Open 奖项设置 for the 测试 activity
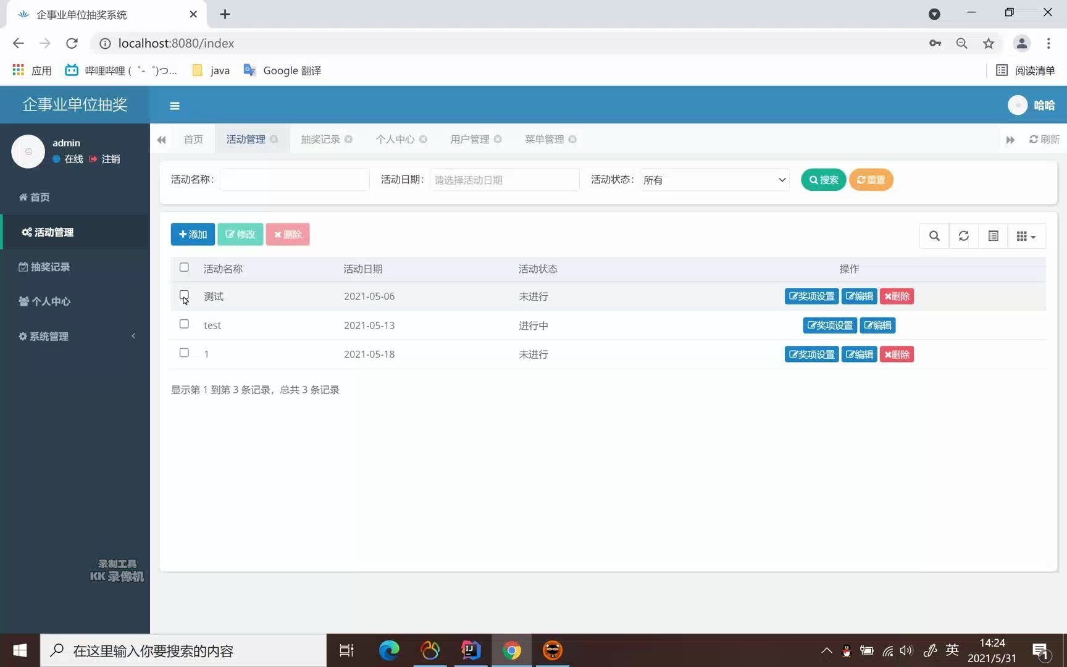The height and width of the screenshot is (667, 1067). 811,296
